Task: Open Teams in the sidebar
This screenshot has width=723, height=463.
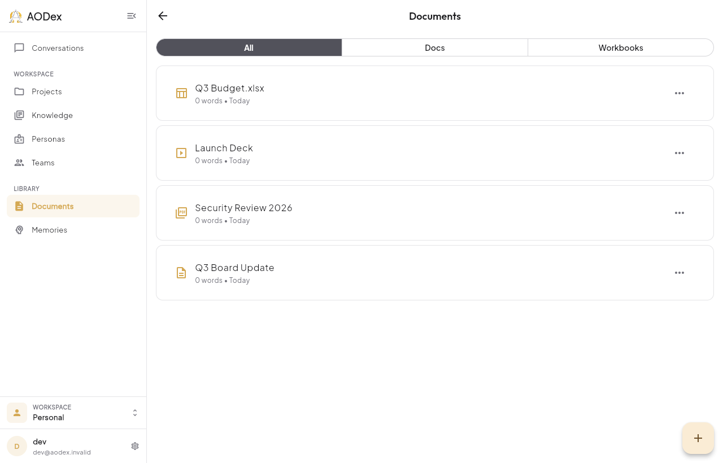Action: (73, 163)
